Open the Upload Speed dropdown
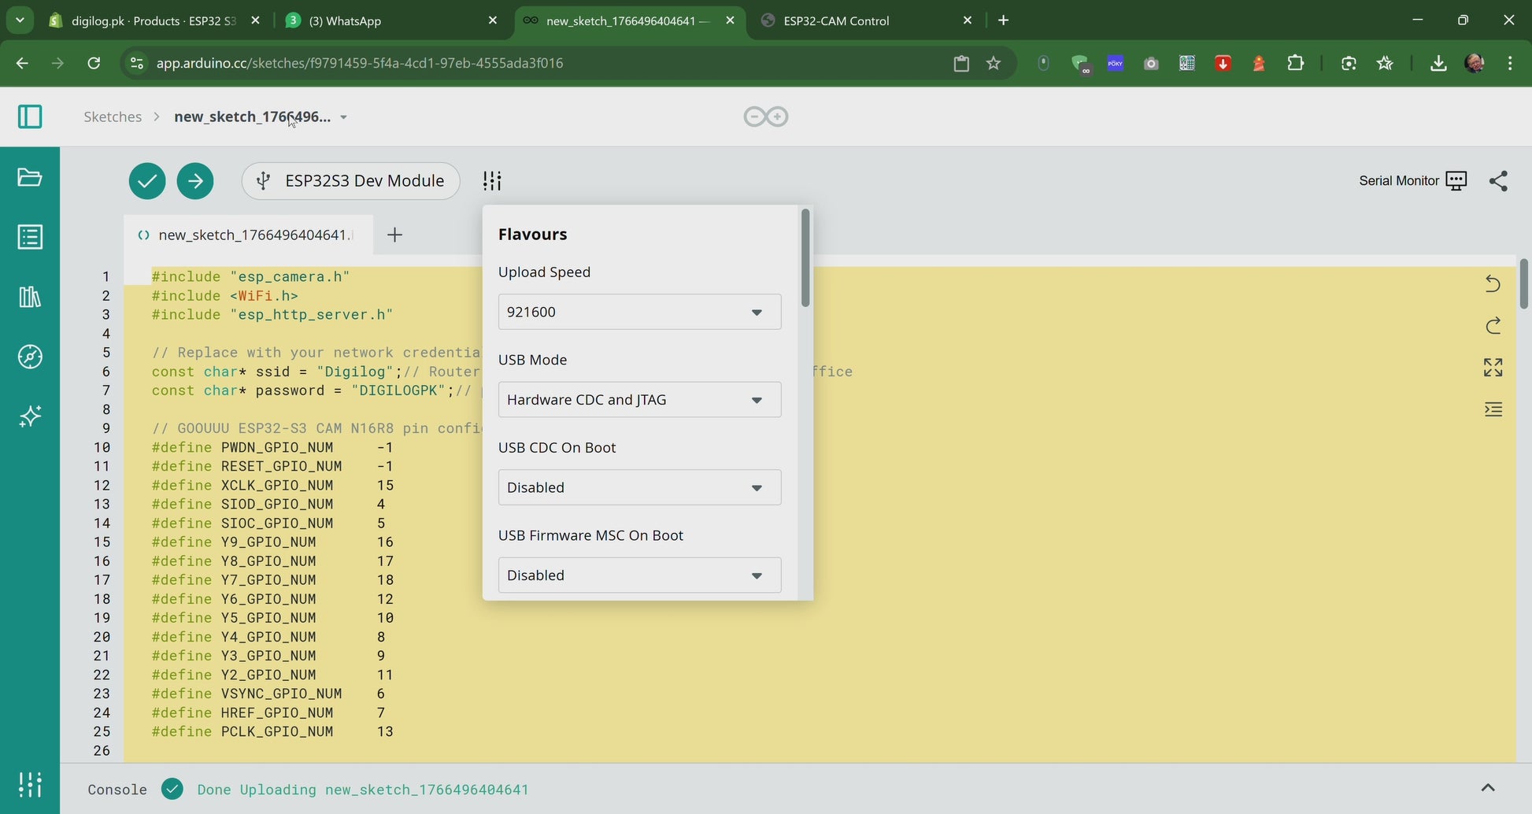 tap(639, 312)
